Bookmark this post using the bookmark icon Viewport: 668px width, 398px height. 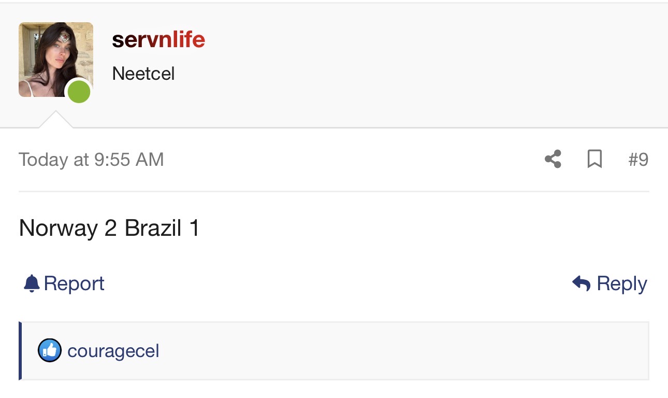(x=595, y=159)
